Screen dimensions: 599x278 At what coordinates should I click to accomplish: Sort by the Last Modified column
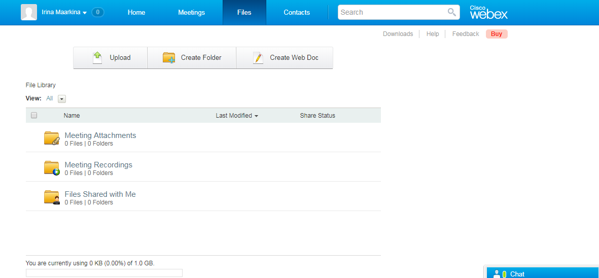coord(237,116)
